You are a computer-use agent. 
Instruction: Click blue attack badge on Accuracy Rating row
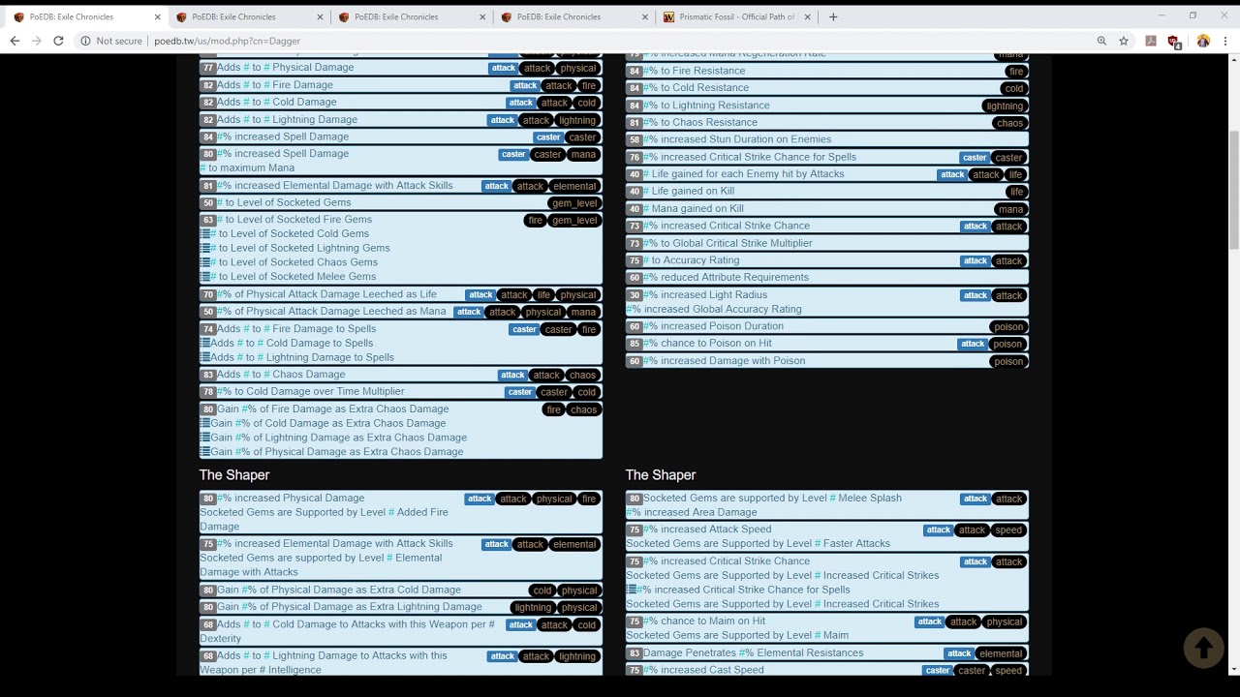click(x=976, y=260)
